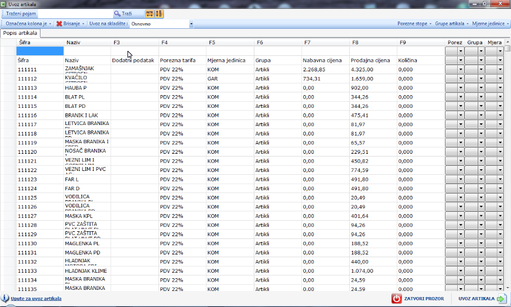This screenshot has height=307, width=511.
Task: Open Porez dropdown in row 111111
Action: [461, 69]
